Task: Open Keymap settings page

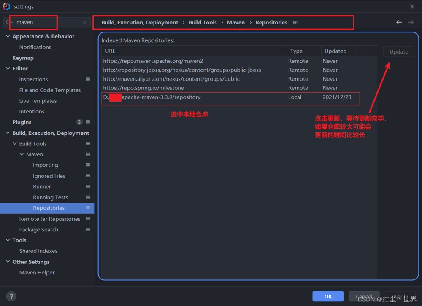Action: (x=23, y=58)
